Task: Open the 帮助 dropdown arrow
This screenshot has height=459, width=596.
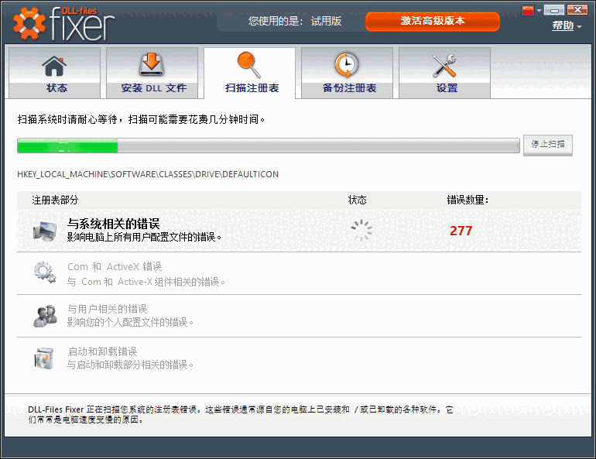Action: pos(579,26)
